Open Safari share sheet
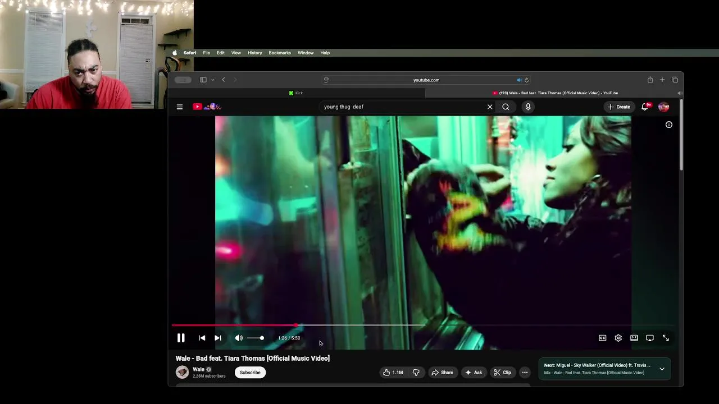Image resolution: width=719 pixels, height=404 pixels. [650, 80]
